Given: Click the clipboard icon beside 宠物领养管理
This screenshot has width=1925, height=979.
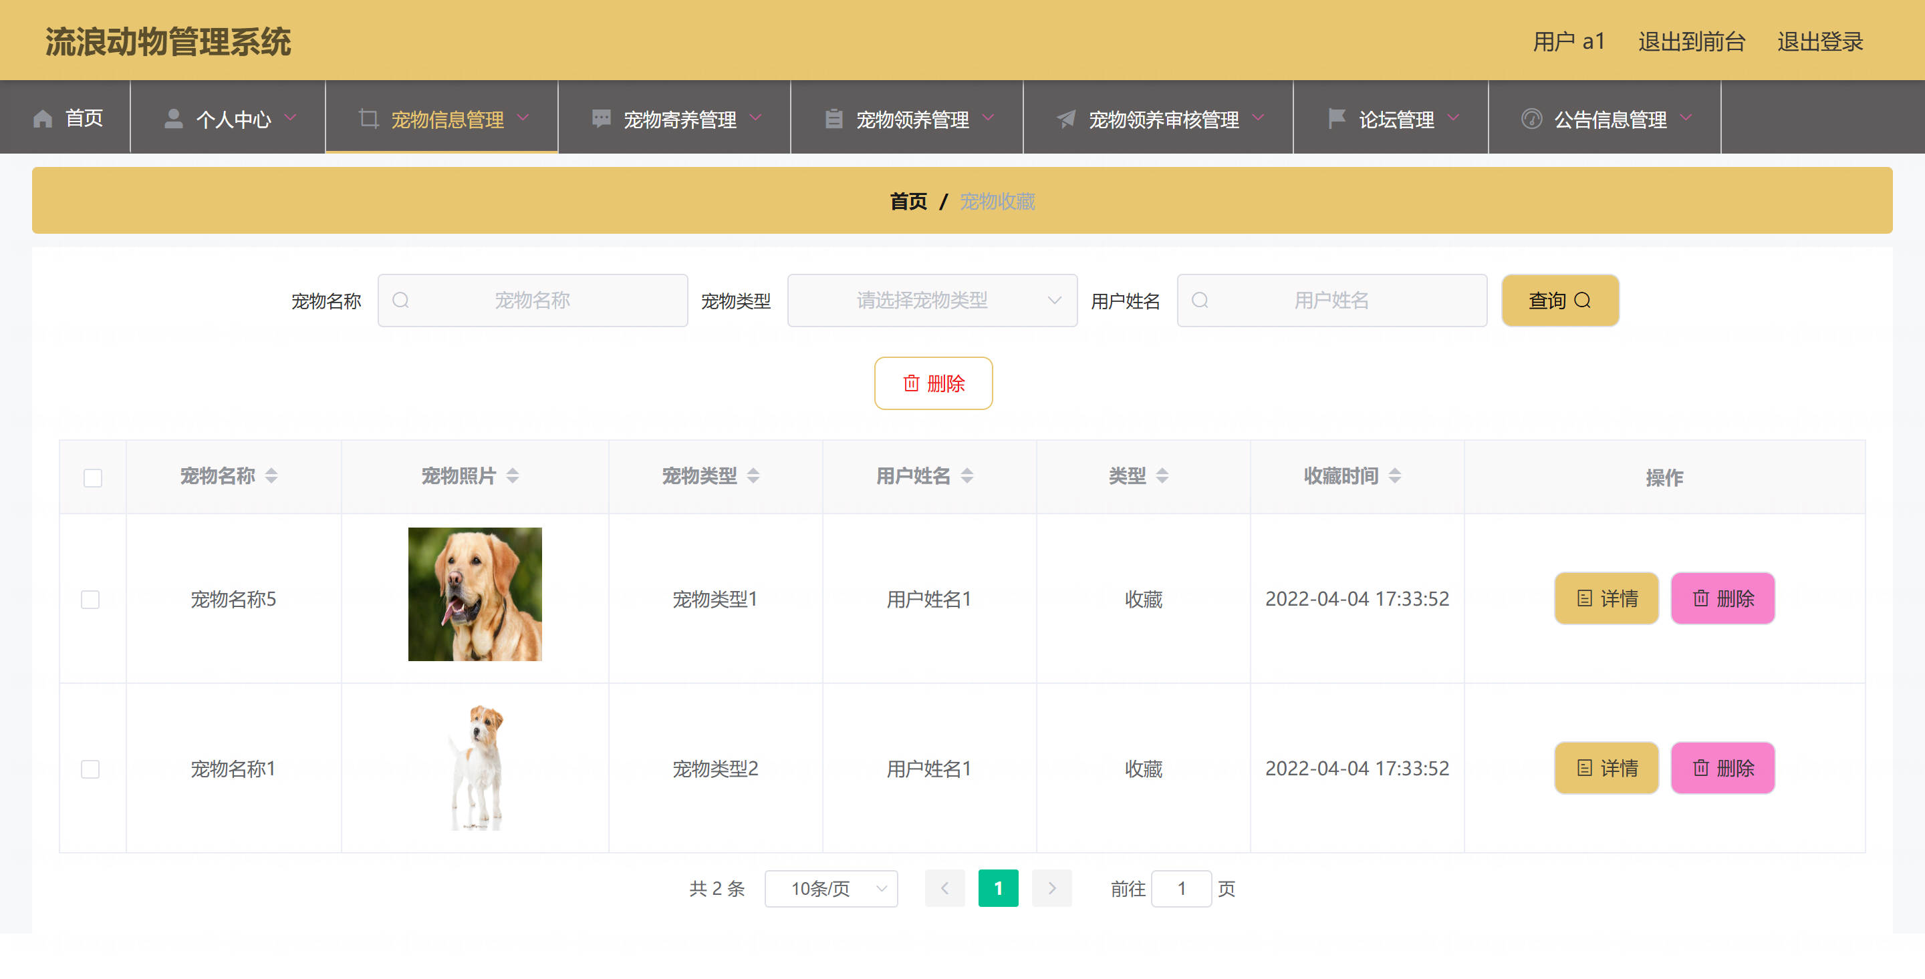Looking at the screenshot, I should tap(833, 119).
